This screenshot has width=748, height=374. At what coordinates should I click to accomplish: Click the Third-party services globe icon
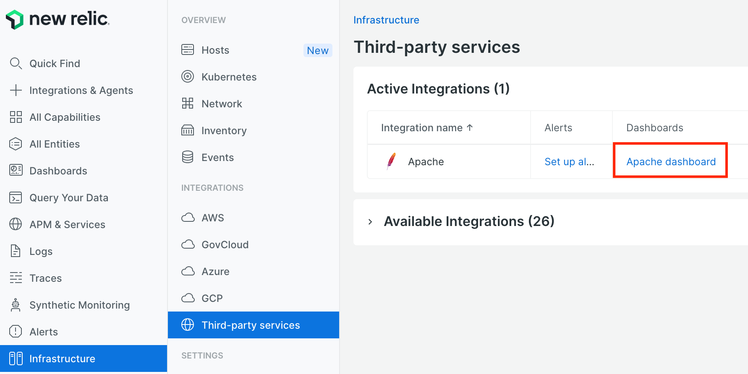(188, 325)
